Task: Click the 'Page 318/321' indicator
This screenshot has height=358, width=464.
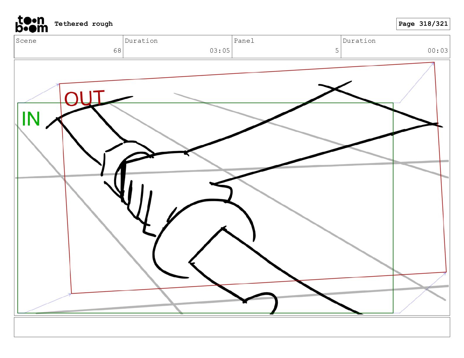Action: [423, 24]
